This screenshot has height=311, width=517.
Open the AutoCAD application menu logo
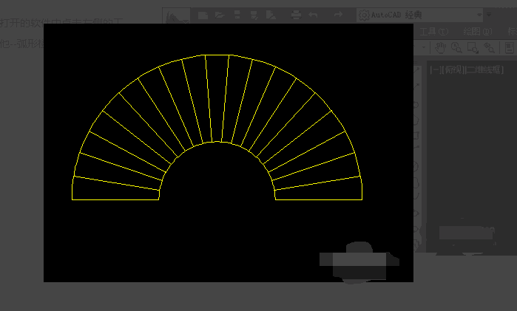tap(175, 15)
